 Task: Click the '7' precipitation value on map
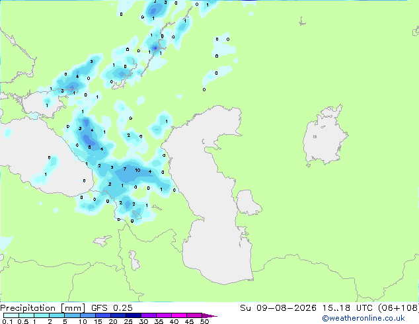pyautogui.click(x=125, y=169)
